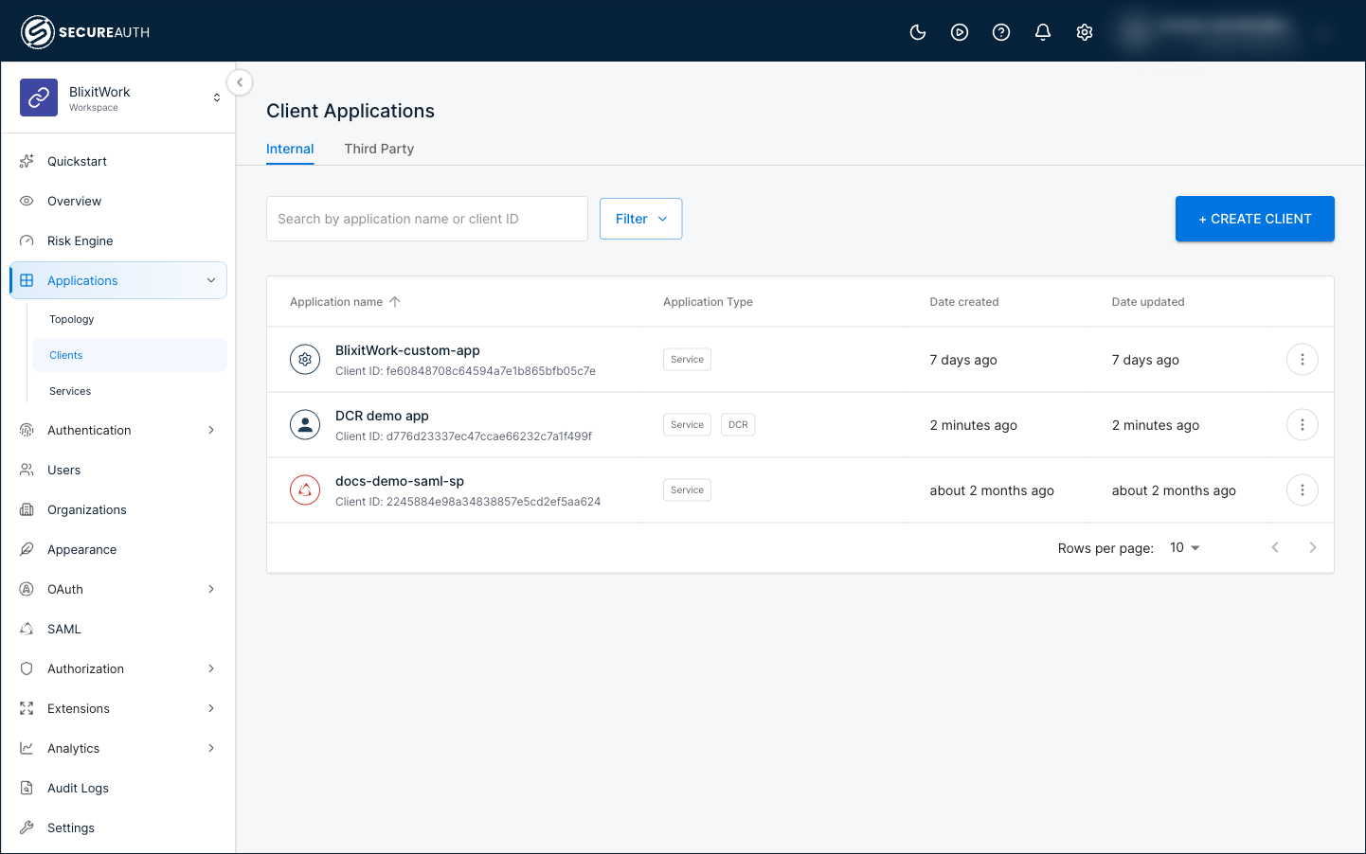Screen dimensions: 1366x854
Task: Switch to the Internal tab
Action: pos(290,149)
